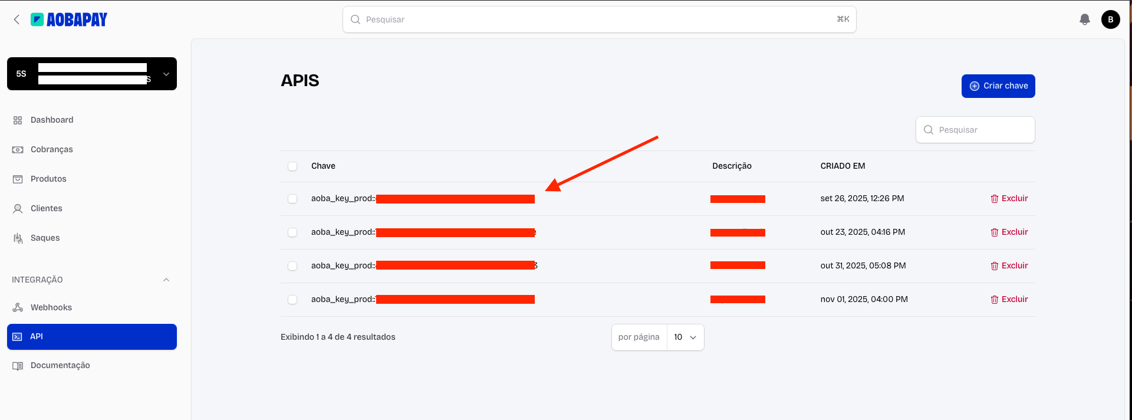This screenshot has height=420, width=1132.
Task: Click Documentação book icon in sidebar
Action: [x=18, y=366]
